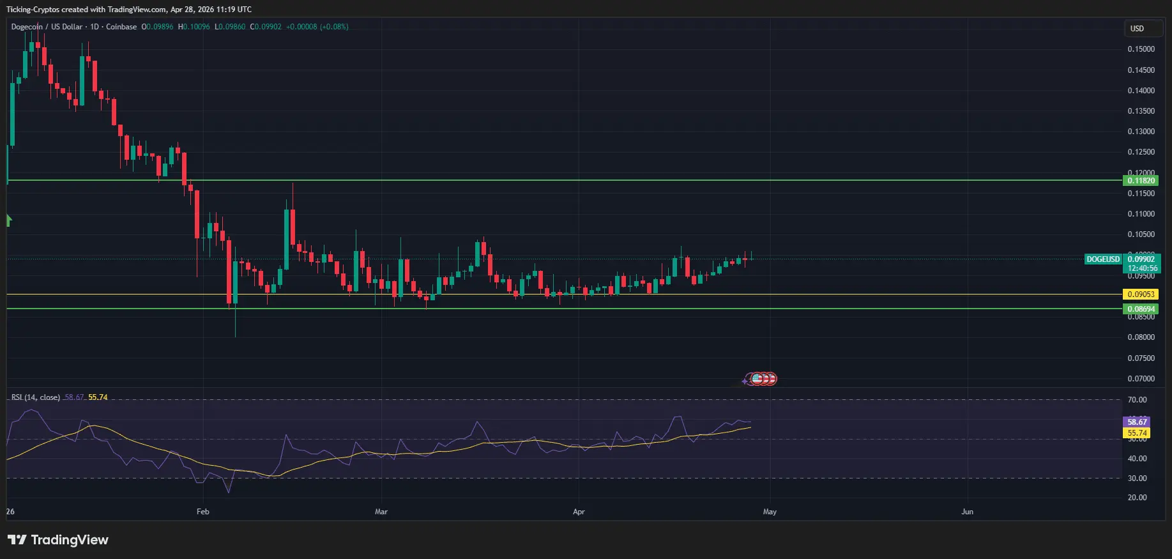The image size is (1172, 559).
Task: Click the leftmost US flag economic event icon
Action: coord(757,379)
